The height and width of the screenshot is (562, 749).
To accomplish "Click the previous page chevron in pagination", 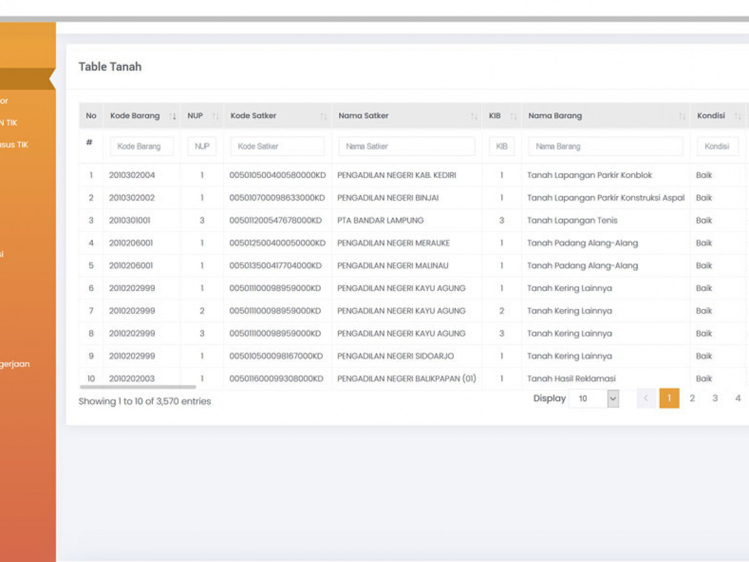I will 646,398.
